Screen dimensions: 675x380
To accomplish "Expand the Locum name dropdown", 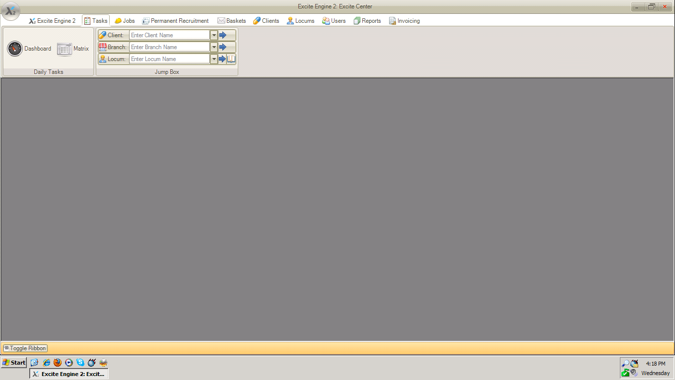I will [x=214, y=59].
